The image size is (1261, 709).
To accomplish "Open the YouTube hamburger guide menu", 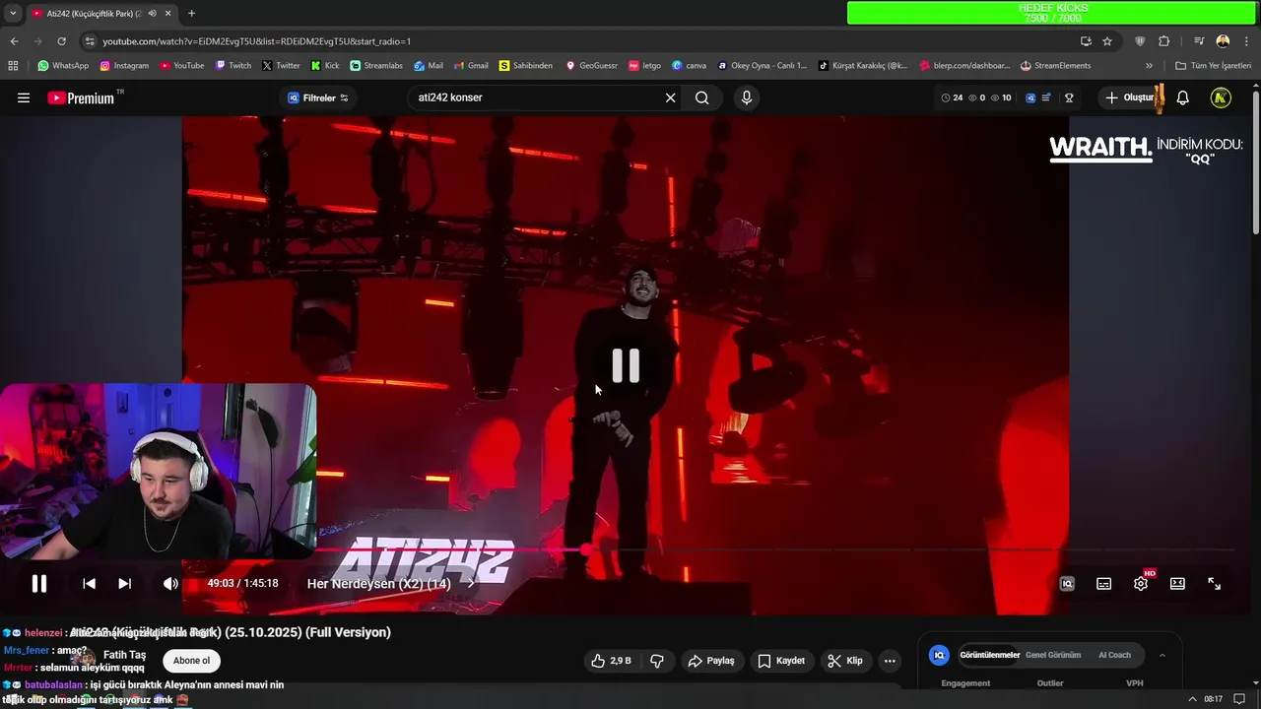I will pyautogui.click(x=24, y=97).
